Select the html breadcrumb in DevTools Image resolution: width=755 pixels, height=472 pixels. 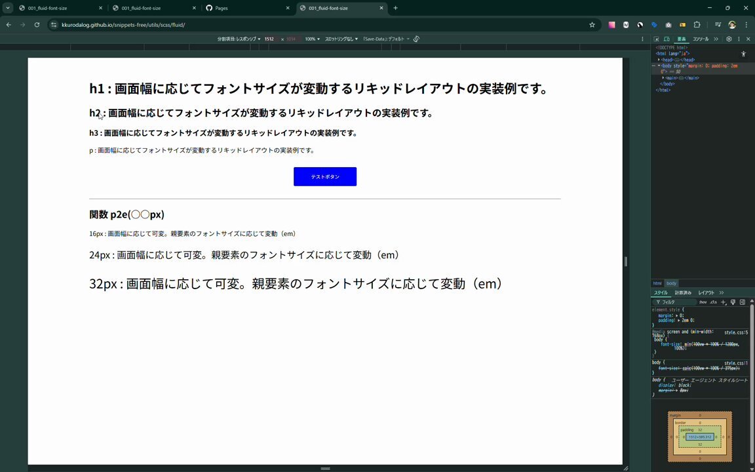(657, 283)
